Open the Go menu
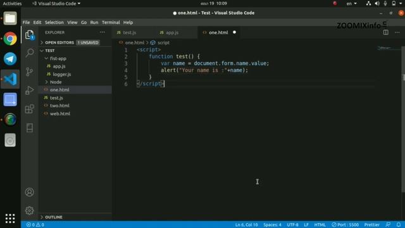The image size is (405, 228). (84, 23)
